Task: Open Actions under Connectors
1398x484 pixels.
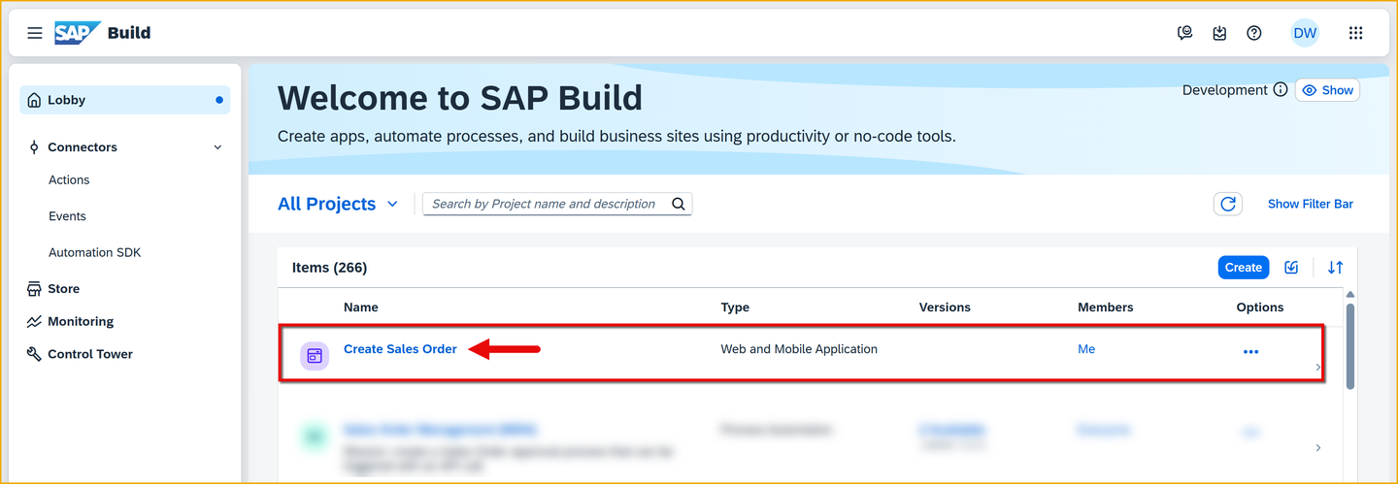Action: pyautogui.click(x=69, y=180)
